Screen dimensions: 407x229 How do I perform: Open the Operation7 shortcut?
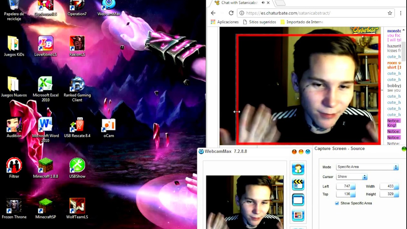77,8
